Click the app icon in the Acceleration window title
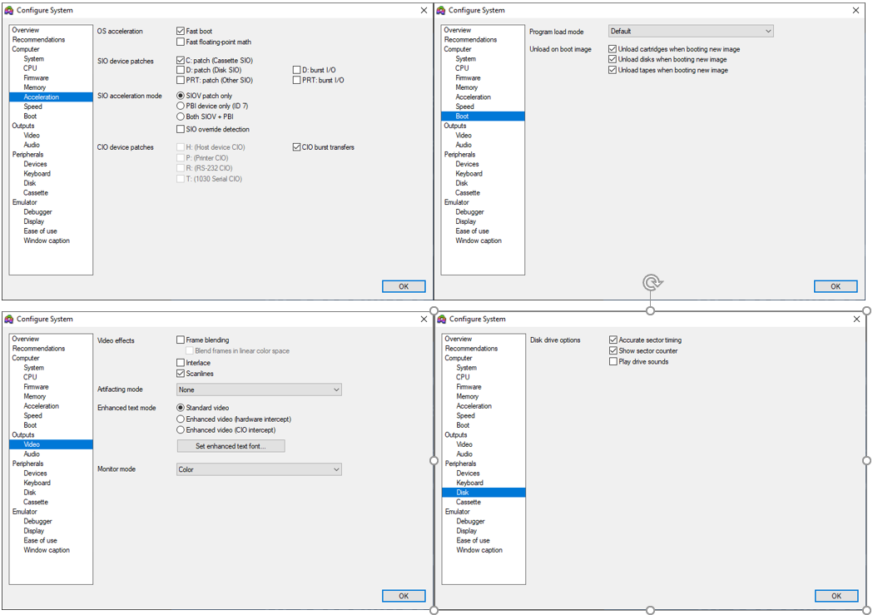Image resolution: width=873 pixels, height=615 pixels. point(9,10)
